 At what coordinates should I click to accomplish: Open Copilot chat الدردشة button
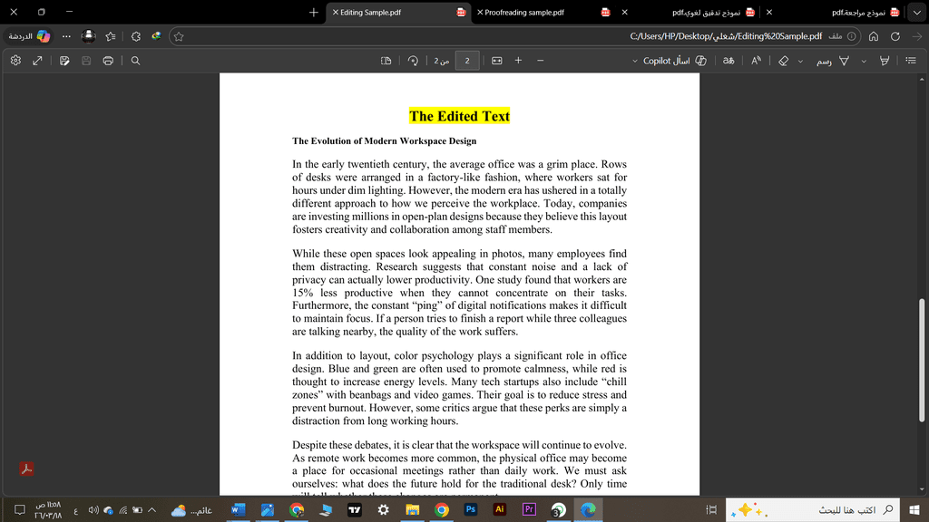[x=28, y=36]
